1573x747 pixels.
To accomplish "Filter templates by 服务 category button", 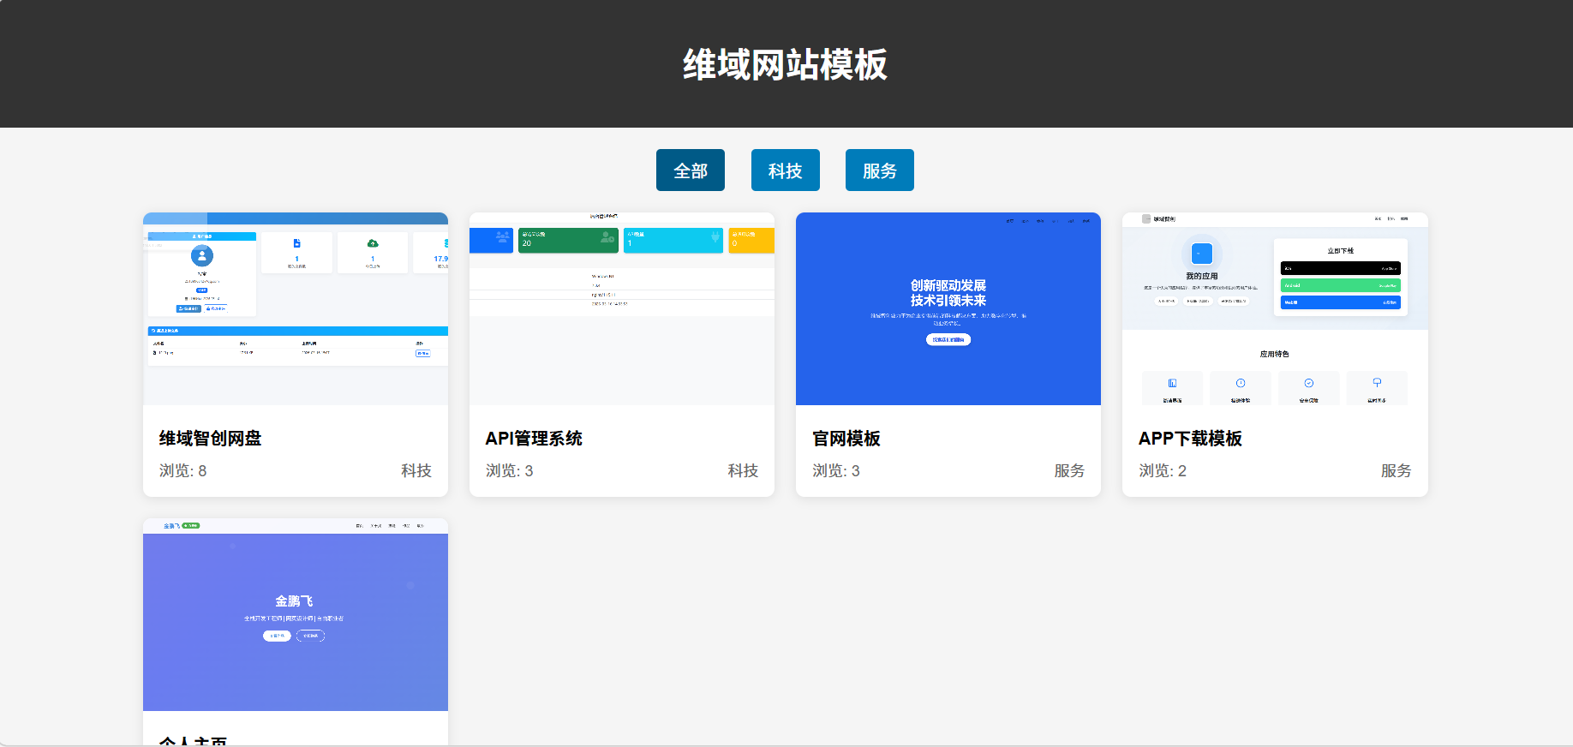I will (880, 170).
